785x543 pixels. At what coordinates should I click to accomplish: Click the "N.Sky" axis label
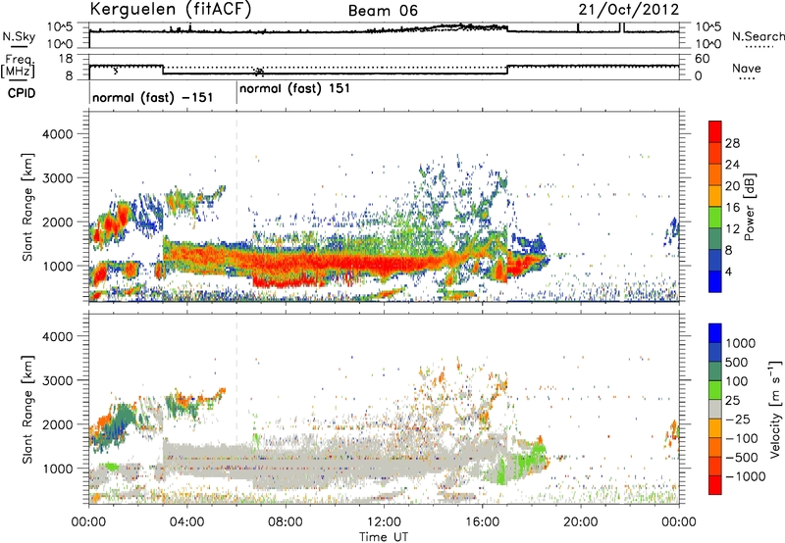(x=19, y=37)
